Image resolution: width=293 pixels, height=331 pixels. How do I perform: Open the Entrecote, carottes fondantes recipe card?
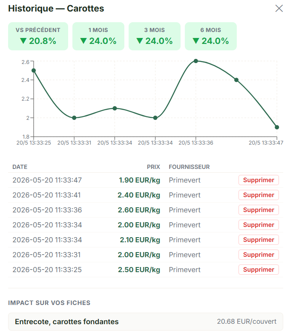(146, 322)
